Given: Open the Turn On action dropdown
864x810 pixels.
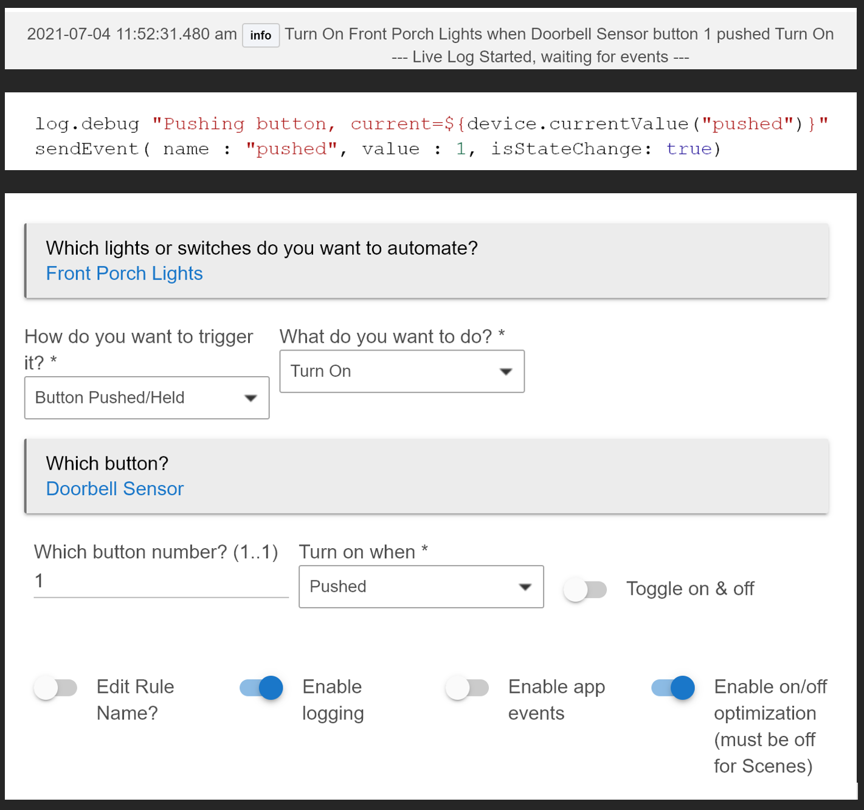Looking at the screenshot, I should click(x=402, y=371).
